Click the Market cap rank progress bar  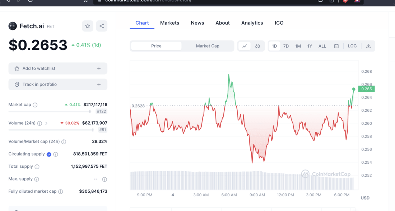point(50,111)
